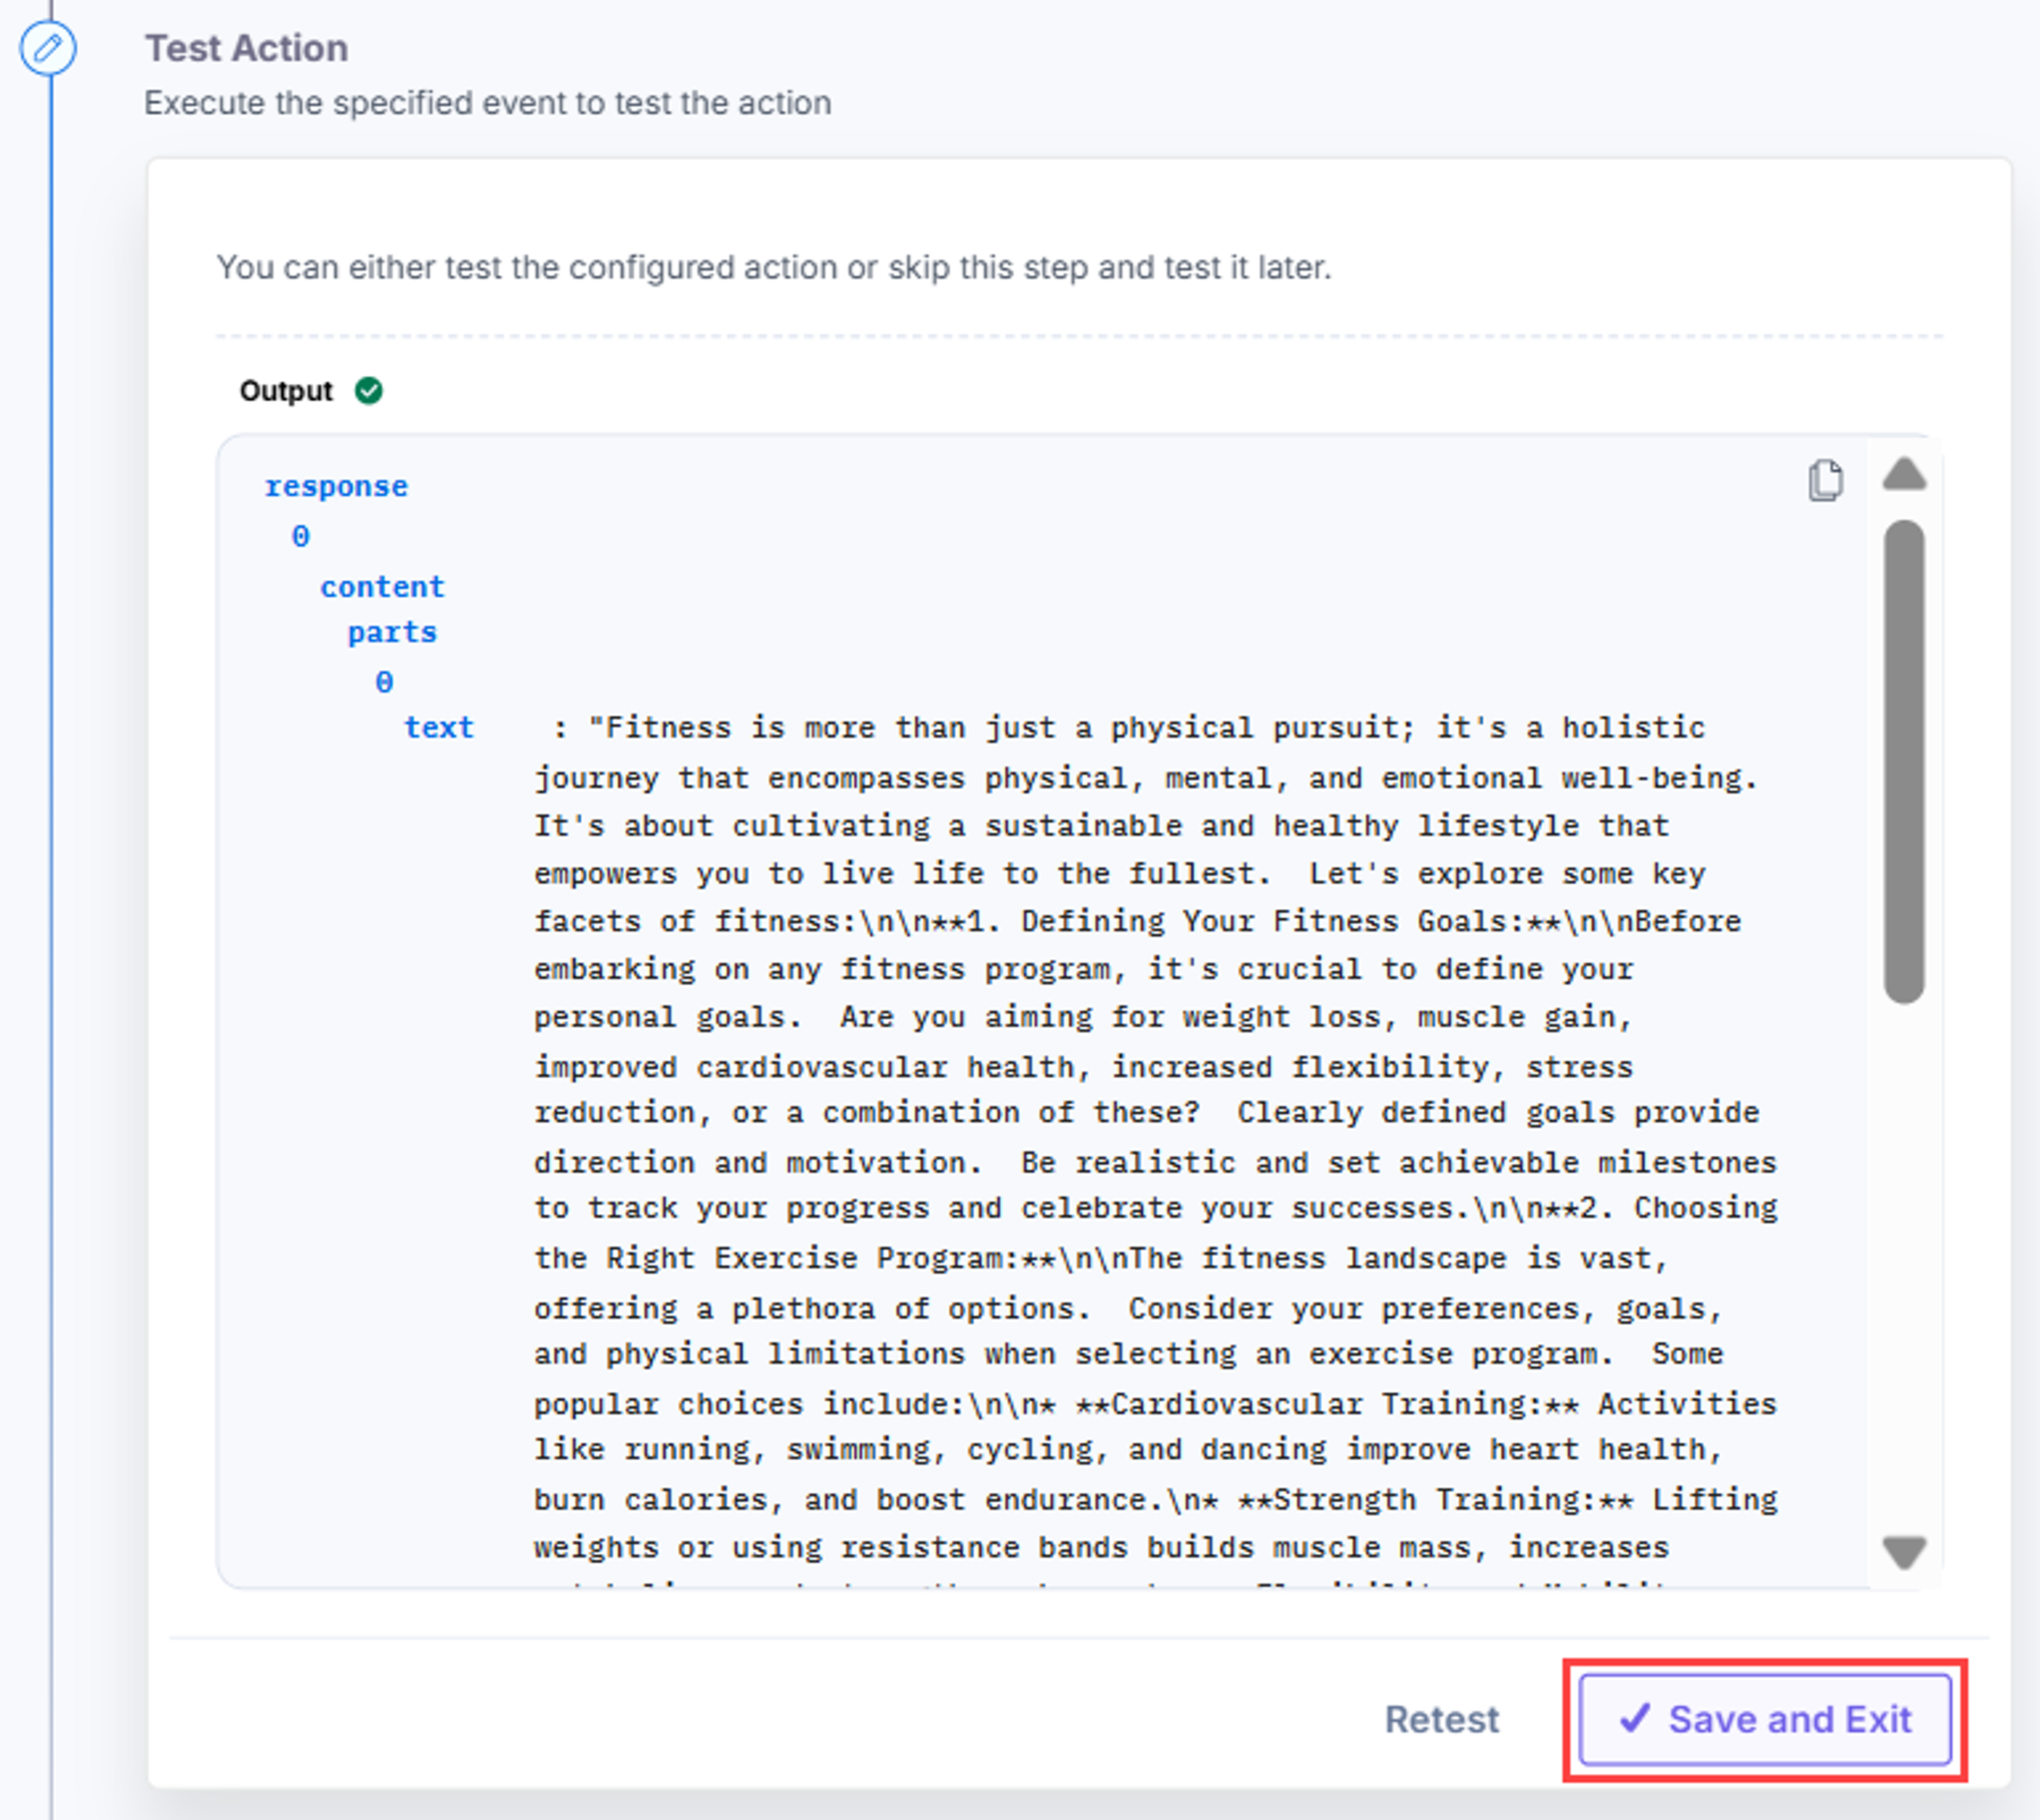Click the output scrollbar thumb

coord(1904,761)
